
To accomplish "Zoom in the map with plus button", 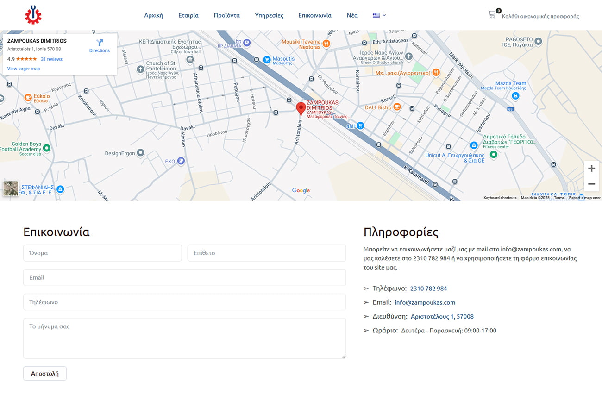I will pyautogui.click(x=591, y=169).
